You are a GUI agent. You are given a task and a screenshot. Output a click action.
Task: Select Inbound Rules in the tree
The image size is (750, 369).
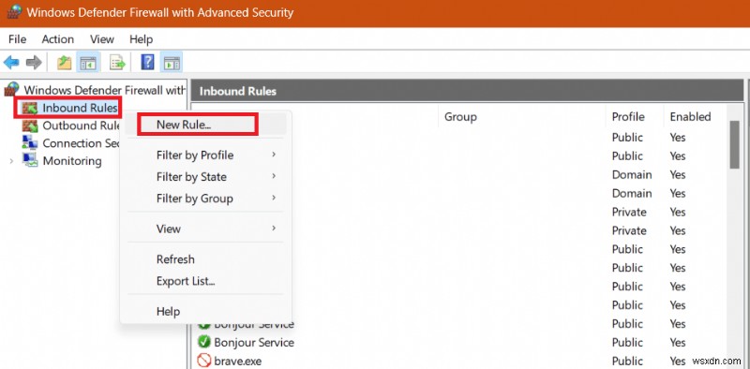tap(80, 108)
